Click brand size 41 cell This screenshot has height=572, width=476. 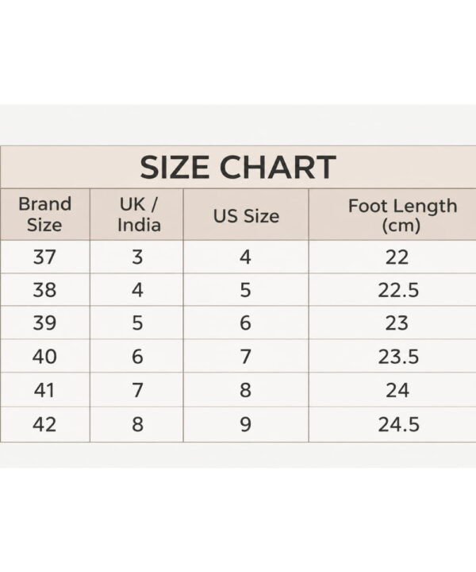(x=44, y=390)
